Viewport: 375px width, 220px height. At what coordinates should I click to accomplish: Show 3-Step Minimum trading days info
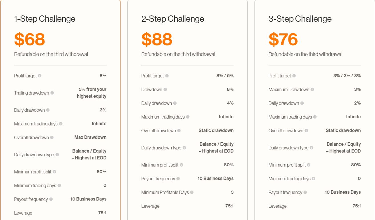pos(313,179)
